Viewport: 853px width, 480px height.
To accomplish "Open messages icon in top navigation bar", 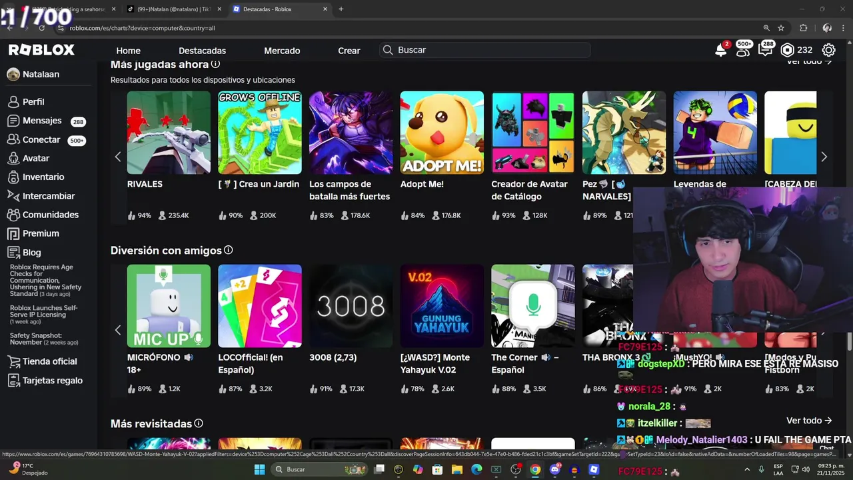I will [x=765, y=50].
